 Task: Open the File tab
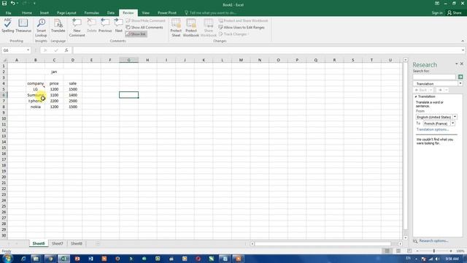(8, 13)
